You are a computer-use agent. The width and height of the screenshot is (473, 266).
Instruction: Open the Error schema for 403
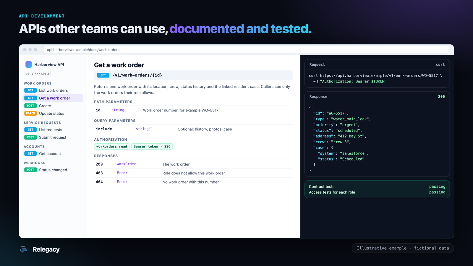(x=122, y=173)
